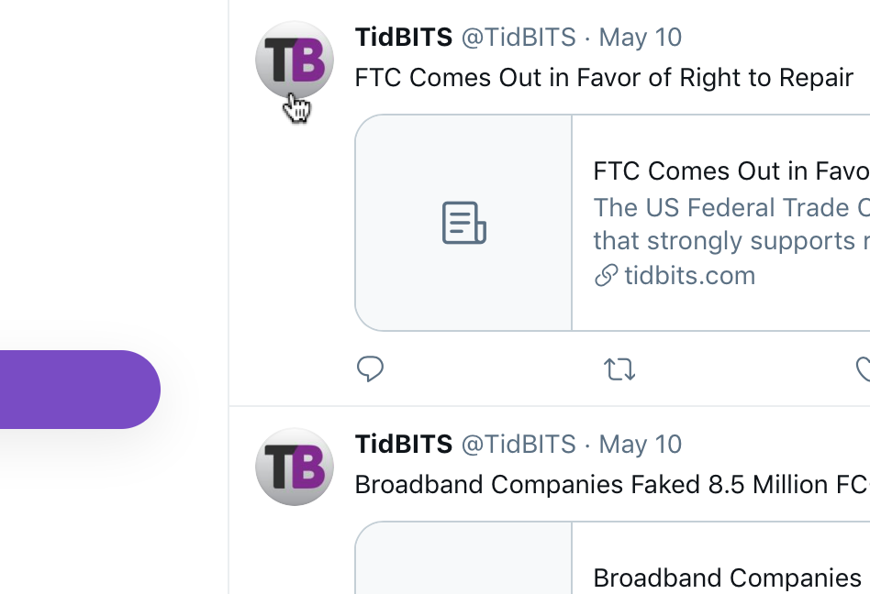This screenshot has width=870, height=594.
Task: Open the FTC Comes Out card headline
Action: (731, 171)
